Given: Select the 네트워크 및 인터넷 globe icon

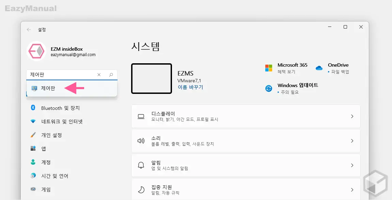Looking at the screenshot, I should point(33,121).
